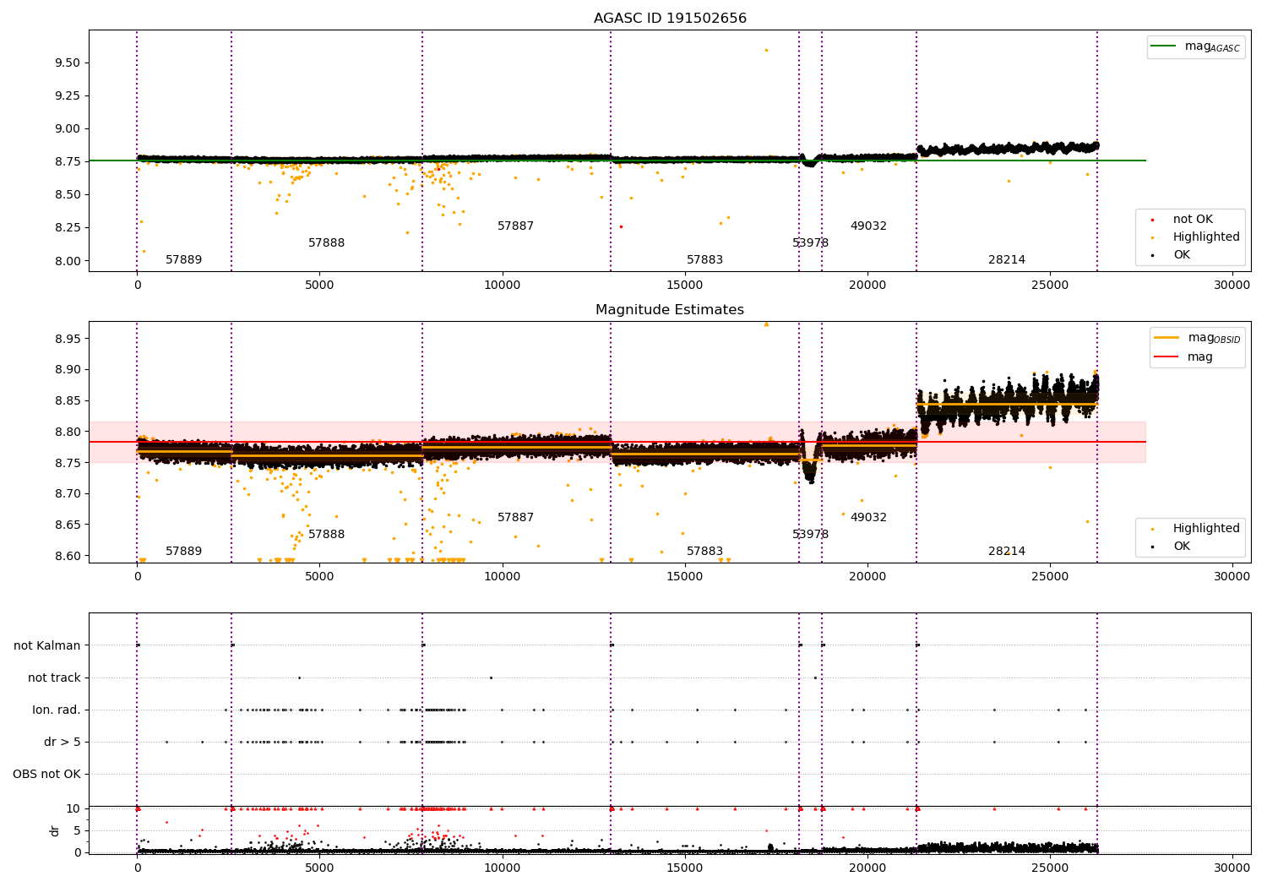Click the 9.25 y-axis tick in top plot
Viewport: 1267px width, 887px height.
pyautogui.click(x=68, y=96)
